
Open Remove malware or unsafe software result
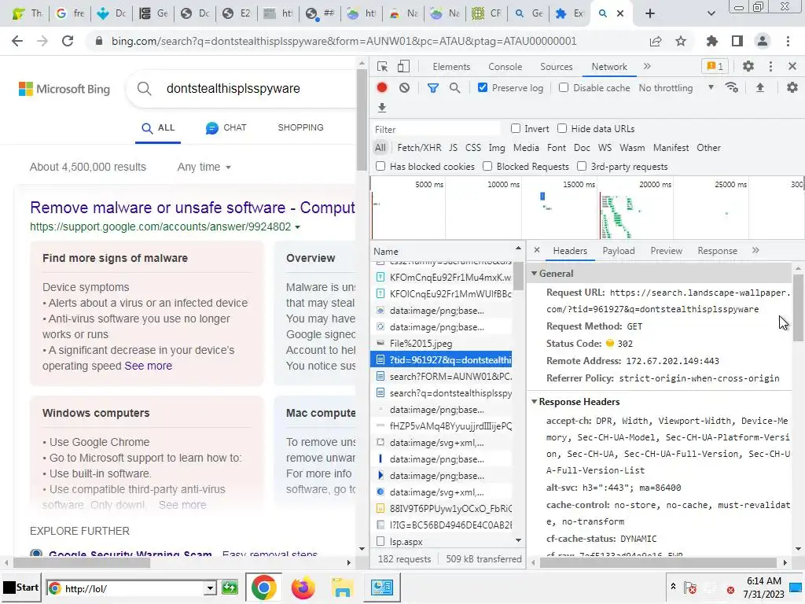193,208
